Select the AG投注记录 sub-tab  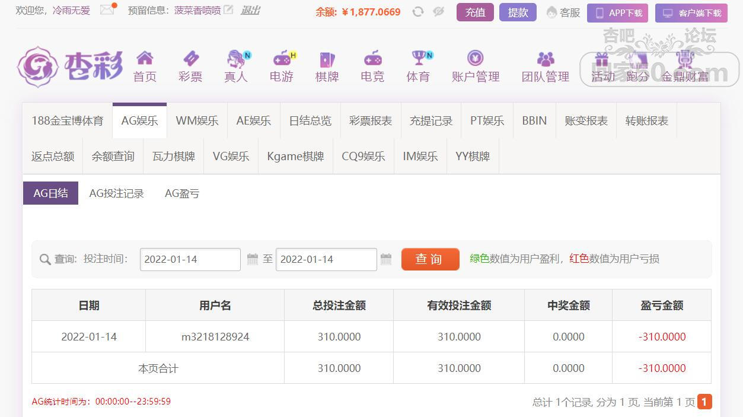[x=116, y=193]
